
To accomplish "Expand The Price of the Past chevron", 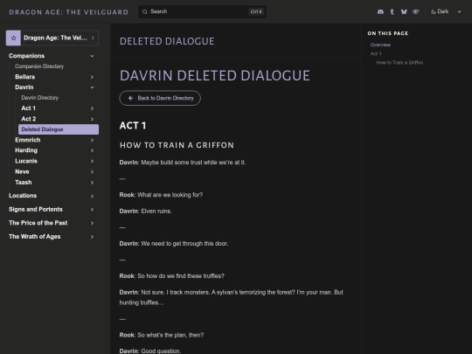I will [92, 223].
